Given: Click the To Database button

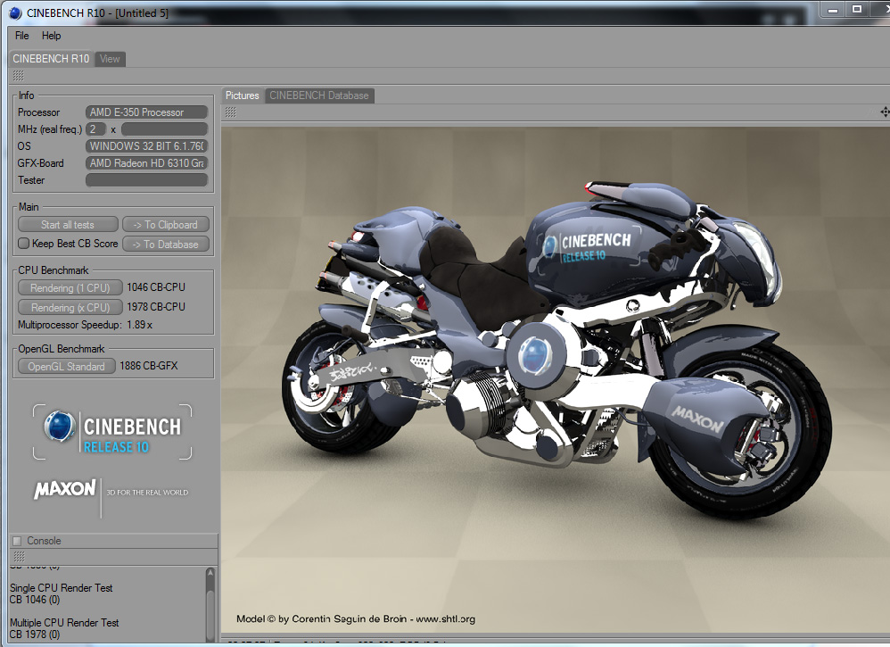Looking at the screenshot, I should 166,244.
